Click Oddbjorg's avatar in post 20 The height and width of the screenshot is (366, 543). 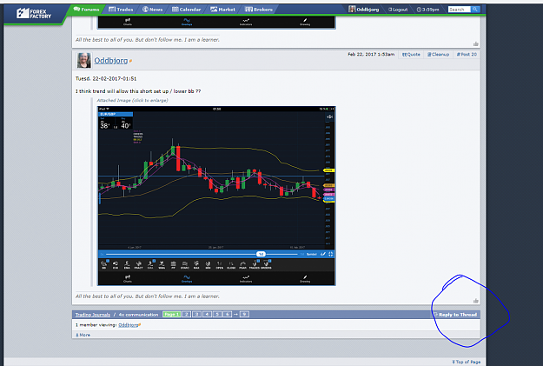click(x=83, y=60)
